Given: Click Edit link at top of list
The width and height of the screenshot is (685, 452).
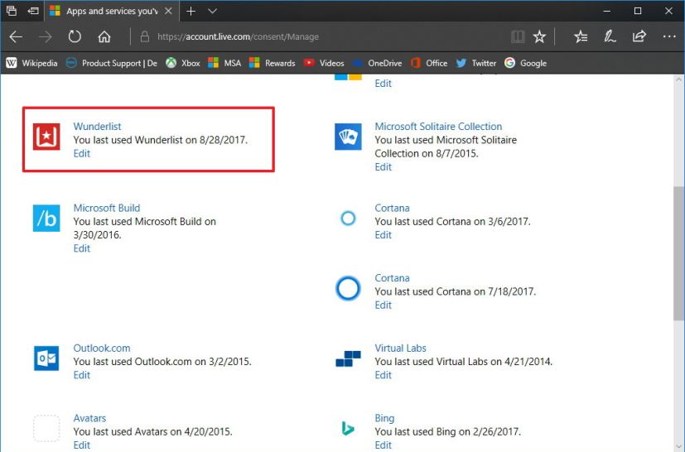Looking at the screenshot, I should pos(384,84).
